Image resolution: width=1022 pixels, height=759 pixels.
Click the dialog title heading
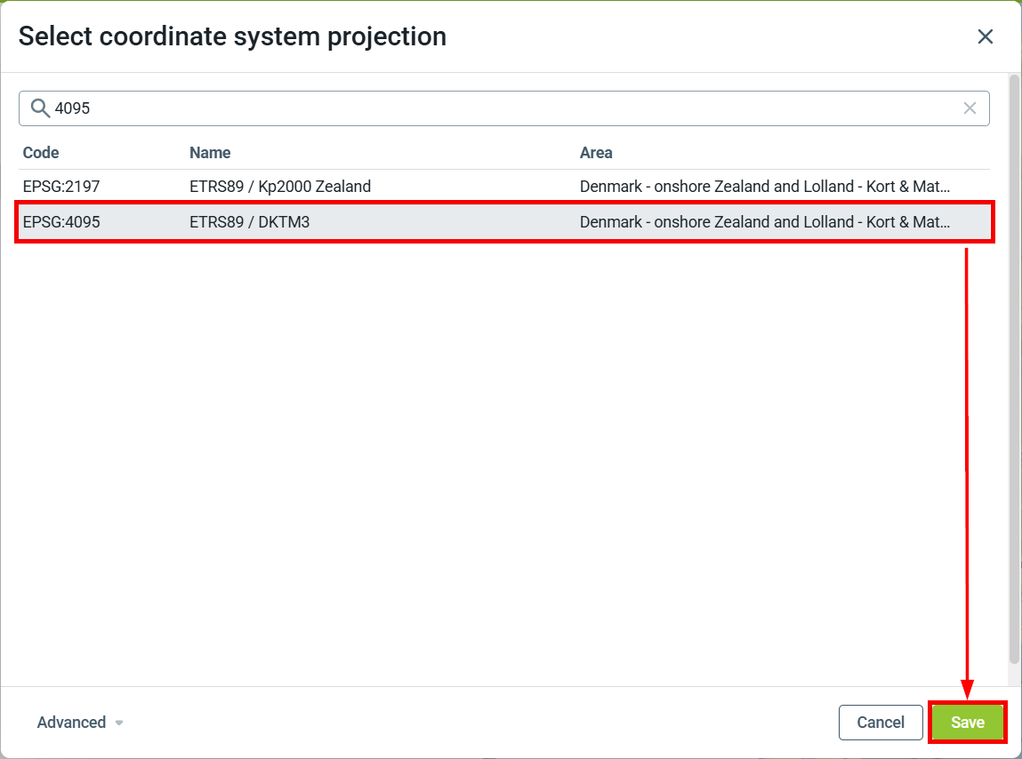pos(232,36)
